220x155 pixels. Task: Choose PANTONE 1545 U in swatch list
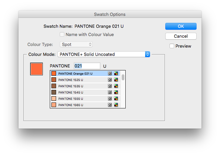(85, 92)
